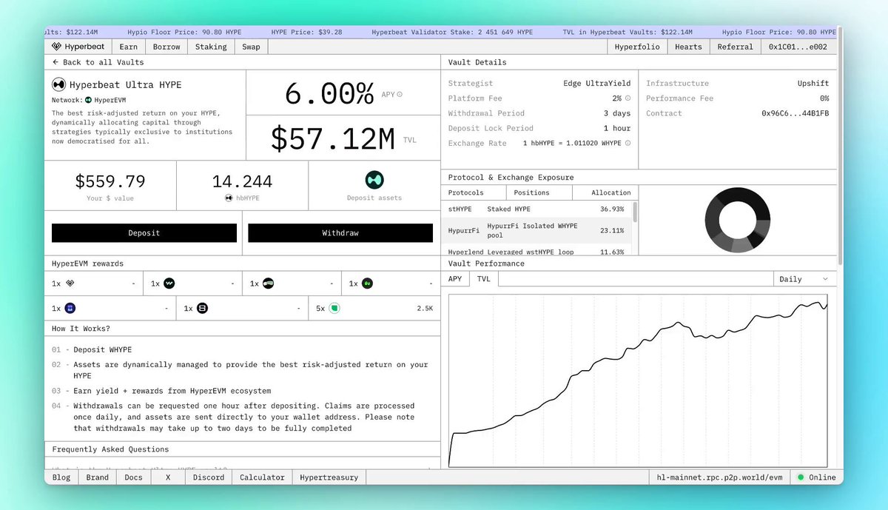Click the allocation donut chart
Screen dimensions: 888x510
pos(738,220)
